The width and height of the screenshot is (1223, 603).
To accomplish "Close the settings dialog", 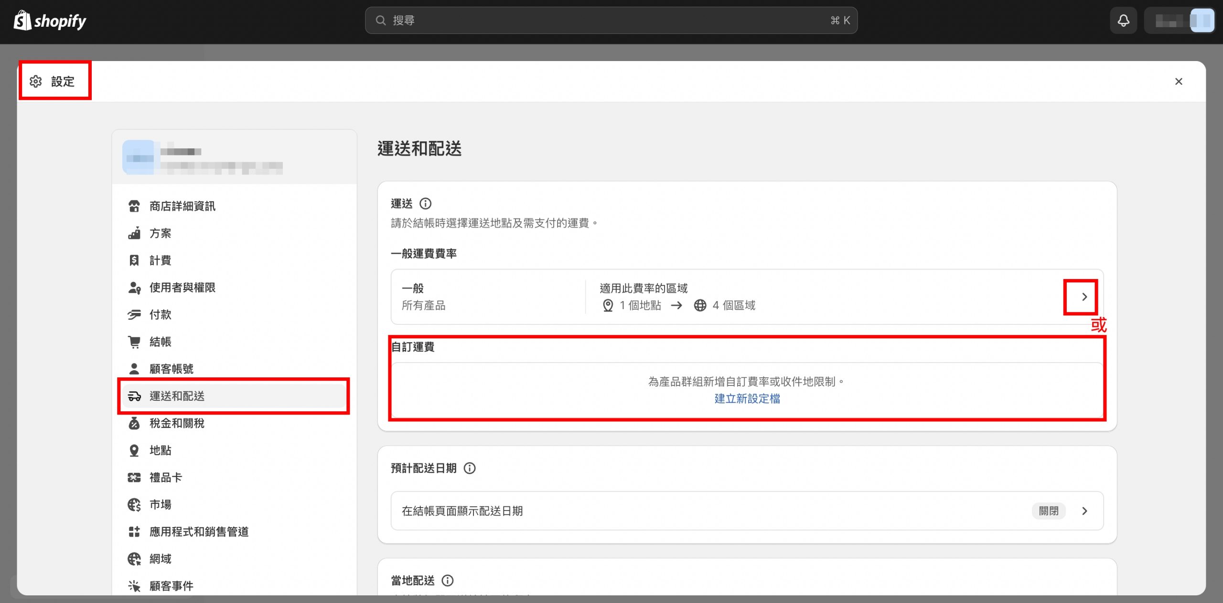I will pyautogui.click(x=1179, y=82).
